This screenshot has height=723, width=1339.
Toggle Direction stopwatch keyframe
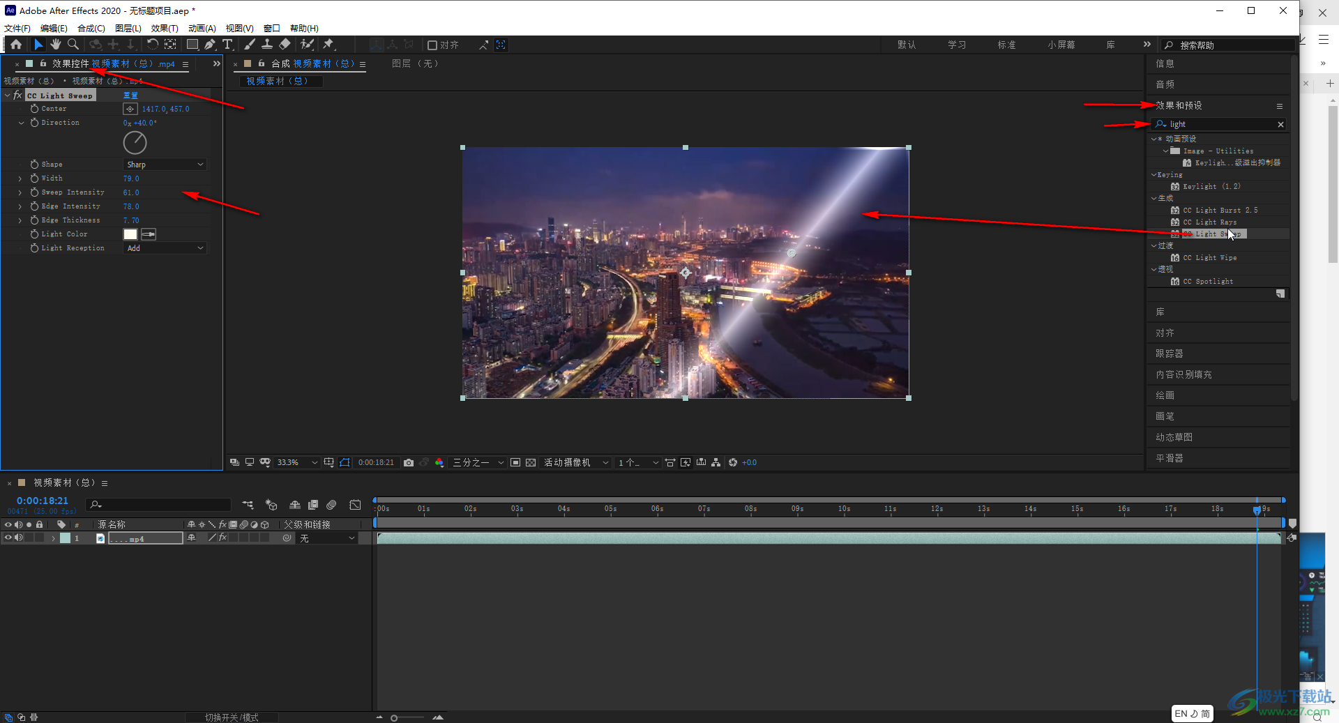click(34, 123)
